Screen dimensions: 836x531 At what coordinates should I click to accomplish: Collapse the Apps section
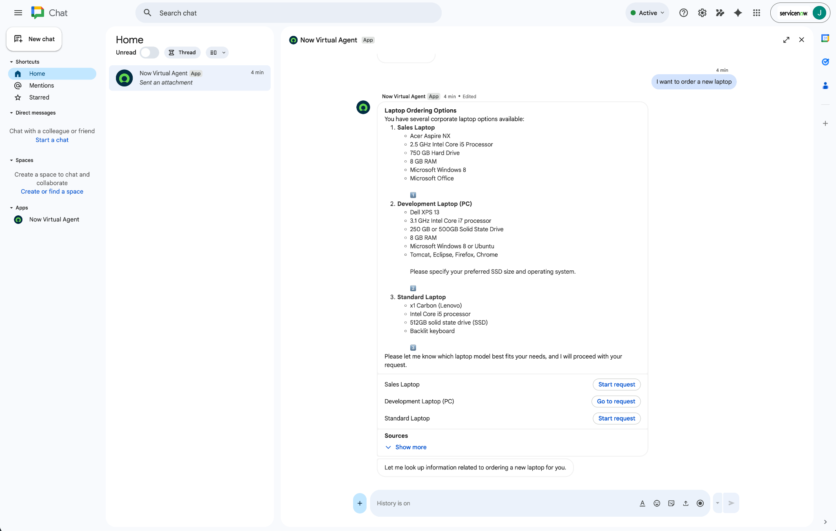click(x=11, y=208)
